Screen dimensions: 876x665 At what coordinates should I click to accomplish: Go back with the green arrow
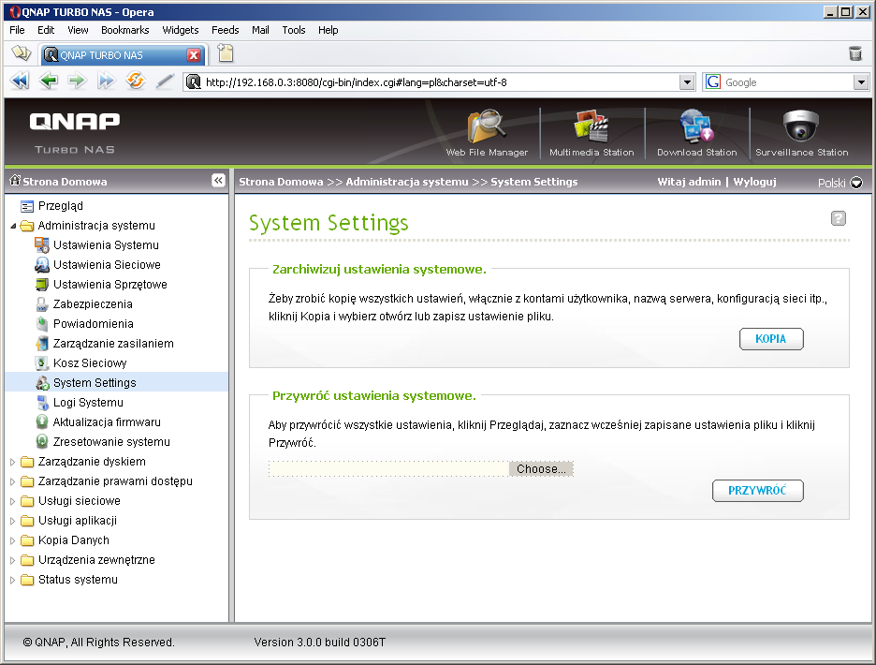[49, 81]
